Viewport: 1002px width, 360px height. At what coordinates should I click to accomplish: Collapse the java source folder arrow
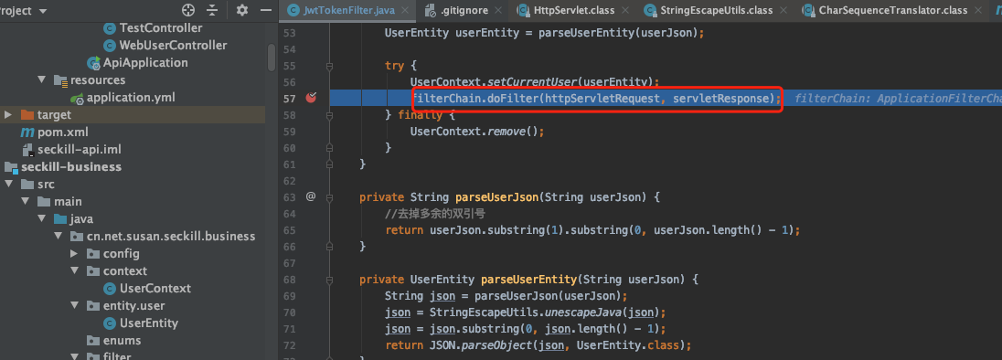point(41,219)
